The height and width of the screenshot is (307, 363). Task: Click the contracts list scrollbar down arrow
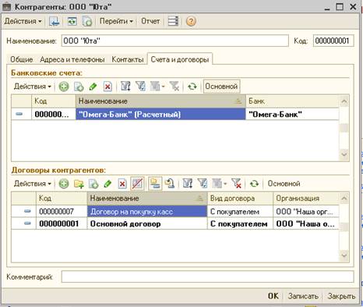344,256
